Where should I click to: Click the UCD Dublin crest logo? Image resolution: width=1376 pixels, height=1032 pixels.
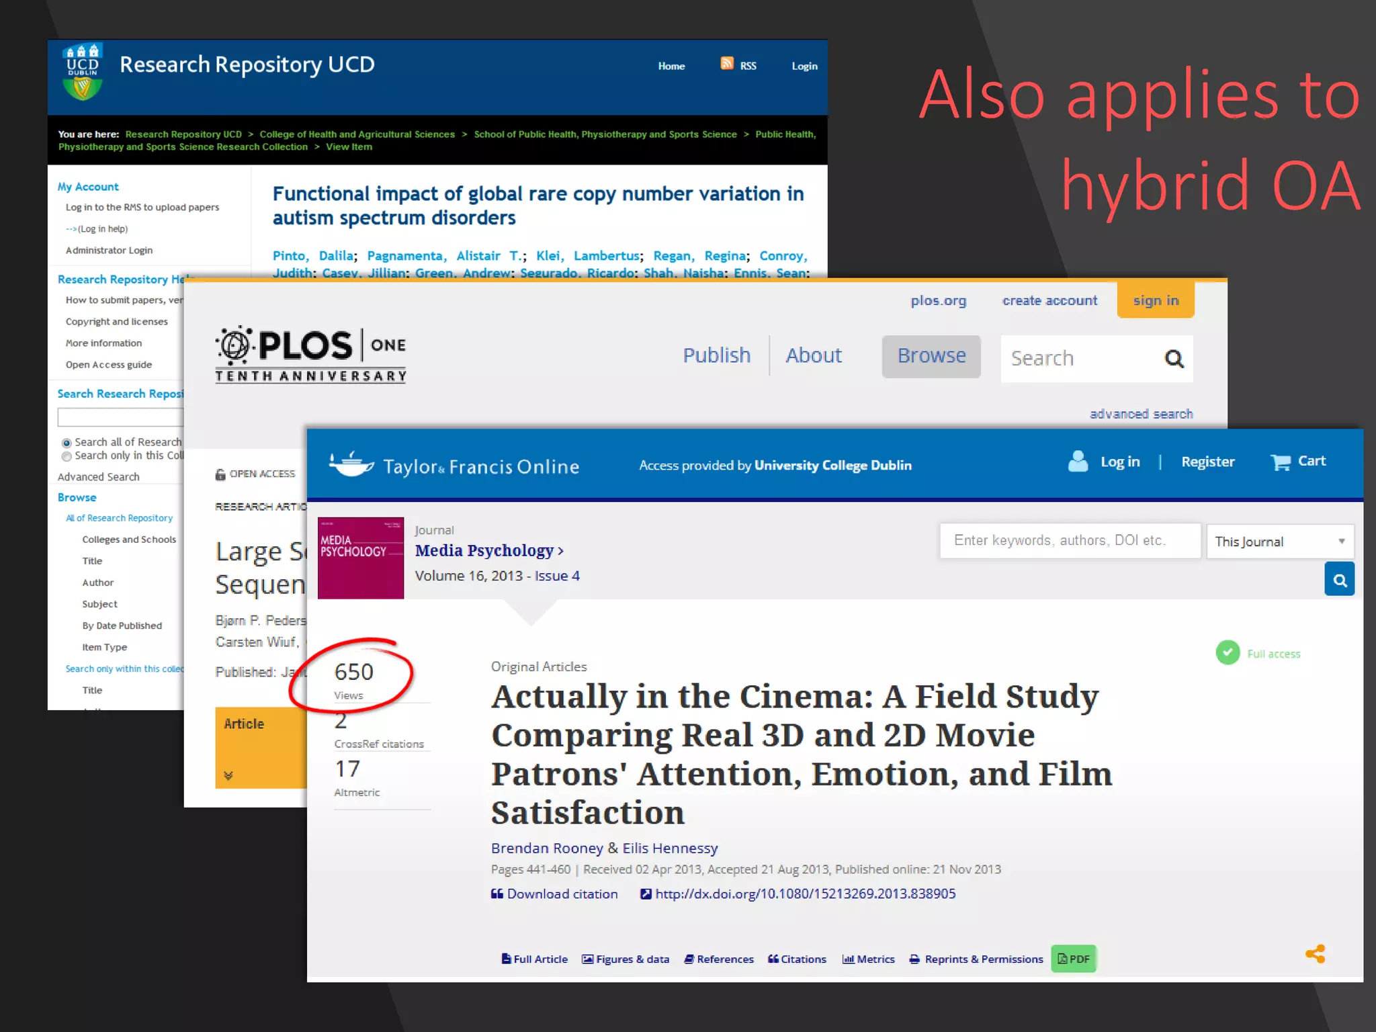(83, 72)
